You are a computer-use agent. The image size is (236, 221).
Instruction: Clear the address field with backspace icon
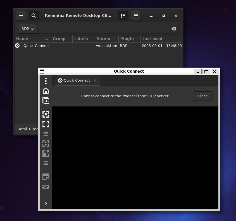point(173,29)
